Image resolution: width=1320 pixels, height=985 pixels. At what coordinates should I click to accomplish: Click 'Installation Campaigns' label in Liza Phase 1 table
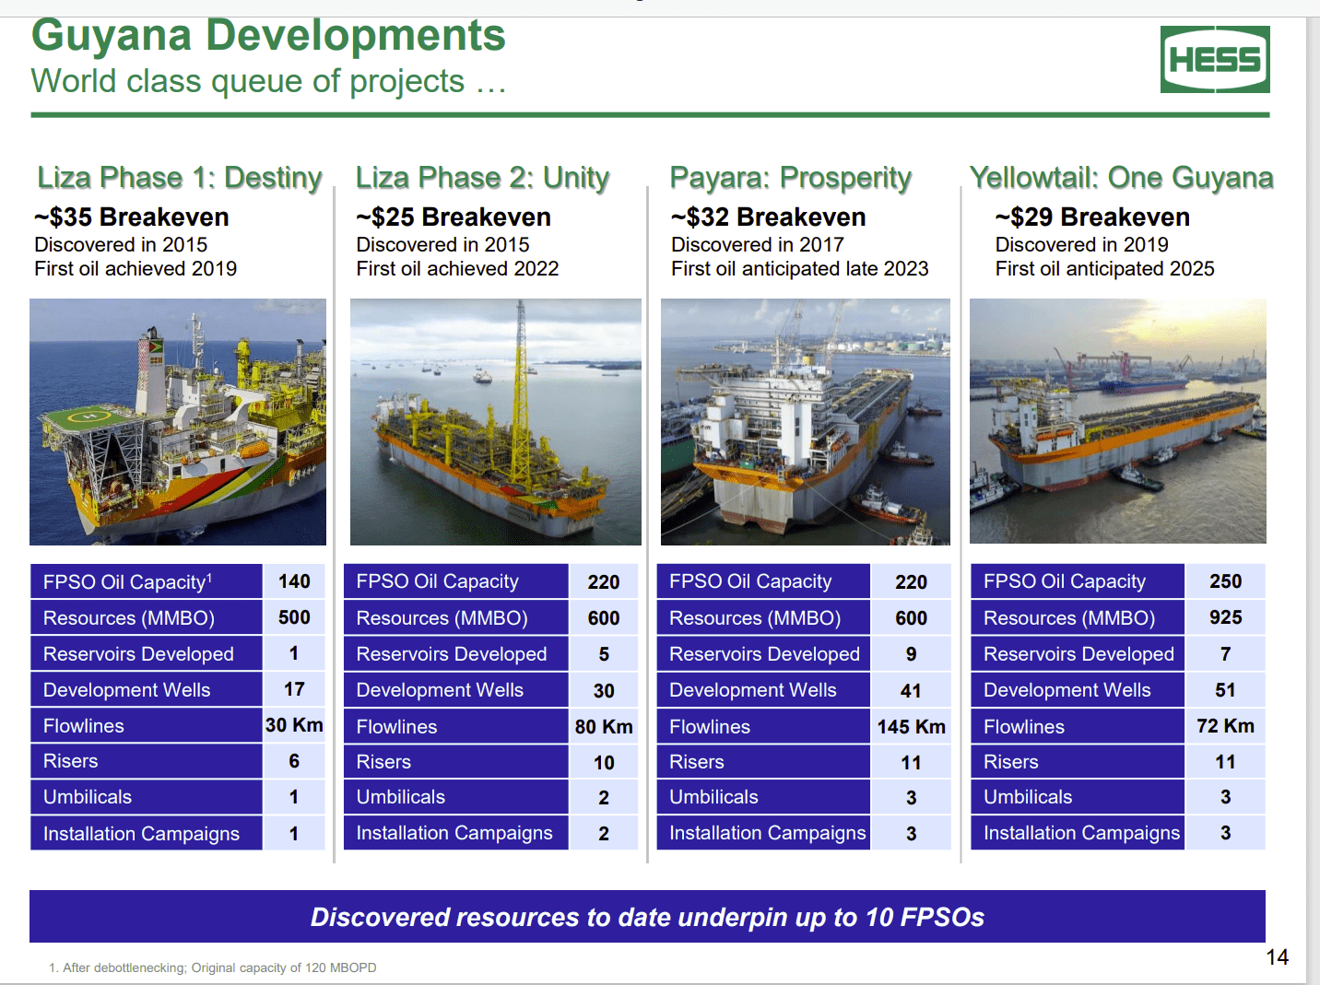coord(141,834)
